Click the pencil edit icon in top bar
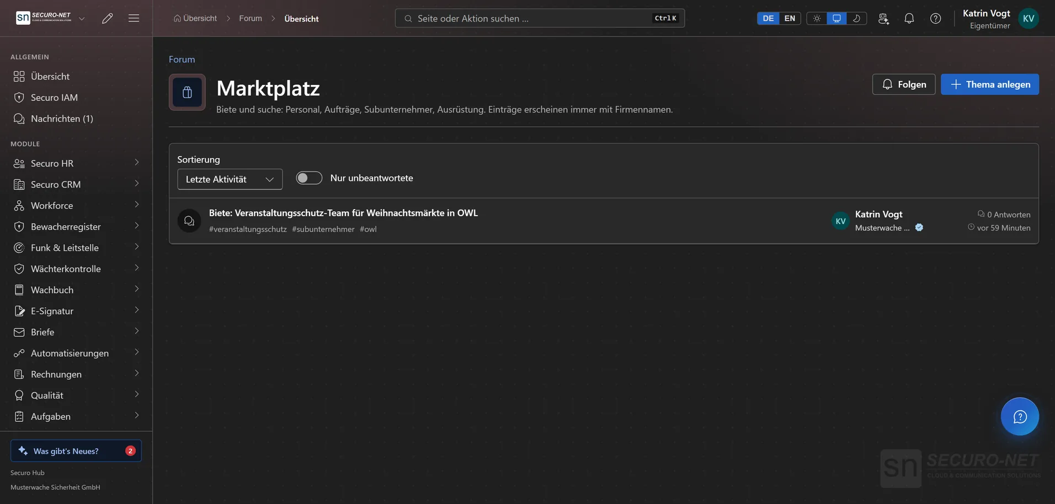The width and height of the screenshot is (1055, 504). 108,18
